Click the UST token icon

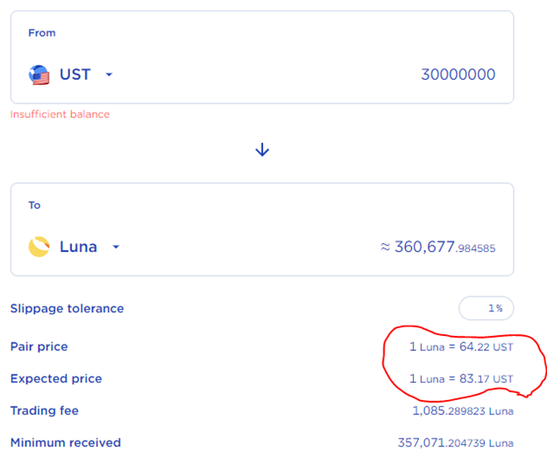click(39, 75)
